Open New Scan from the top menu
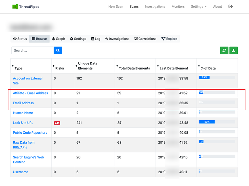This screenshot has height=186, width=249. 116,6
